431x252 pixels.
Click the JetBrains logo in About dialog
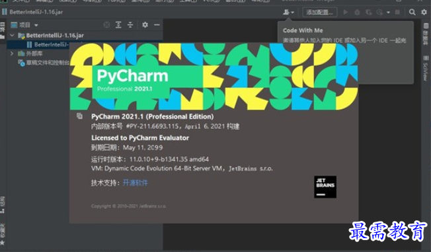[x=325, y=187]
